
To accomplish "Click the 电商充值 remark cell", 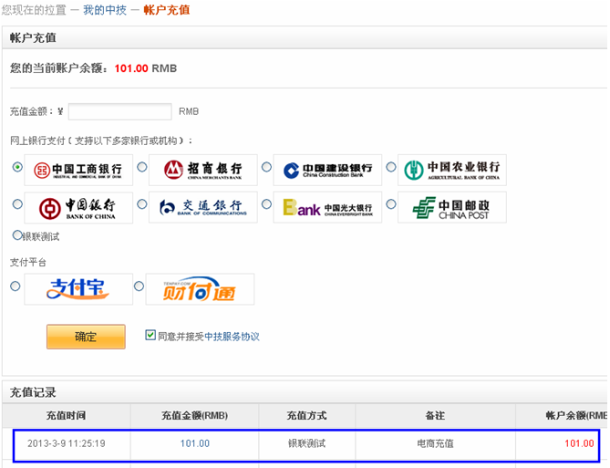I will click(x=435, y=443).
